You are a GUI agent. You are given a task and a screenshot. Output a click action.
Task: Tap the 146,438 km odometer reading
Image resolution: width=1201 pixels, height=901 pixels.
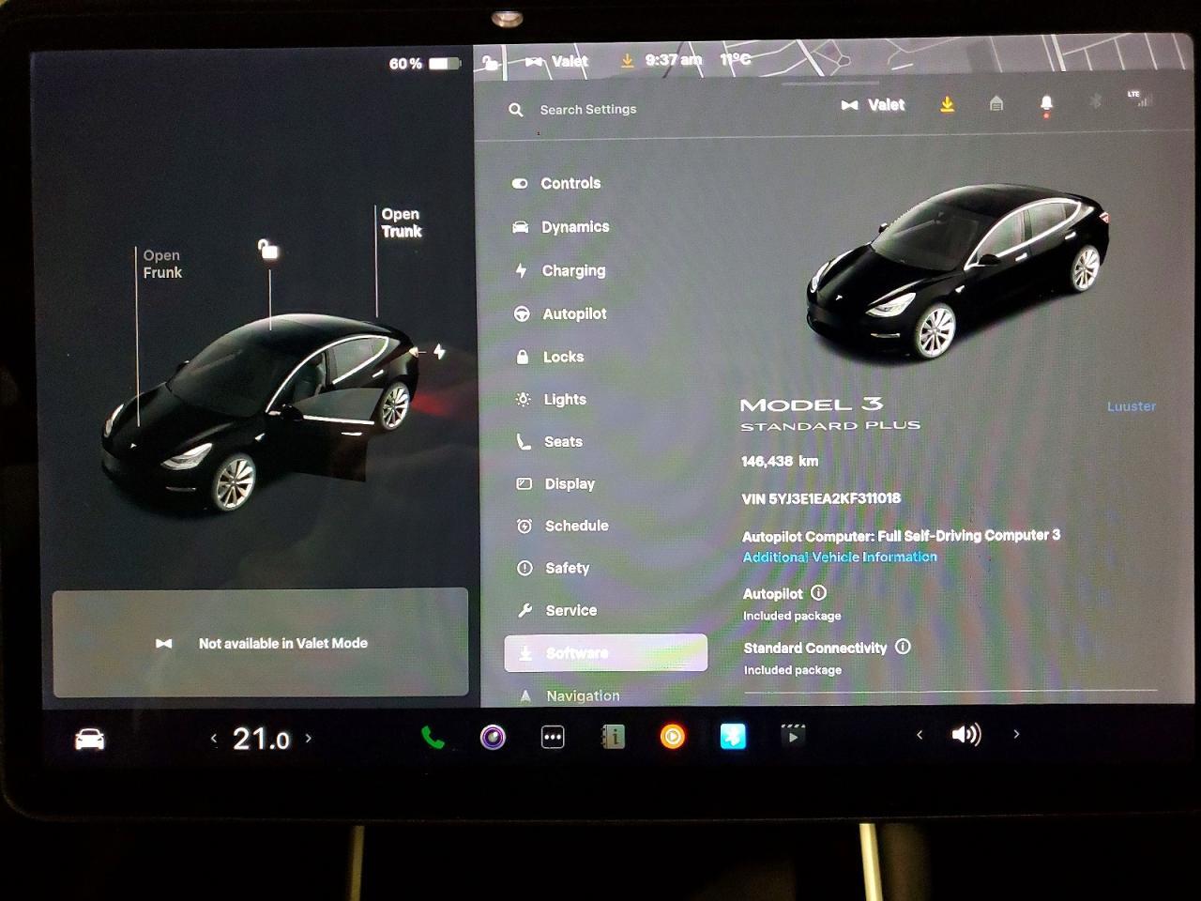[x=780, y=461]
